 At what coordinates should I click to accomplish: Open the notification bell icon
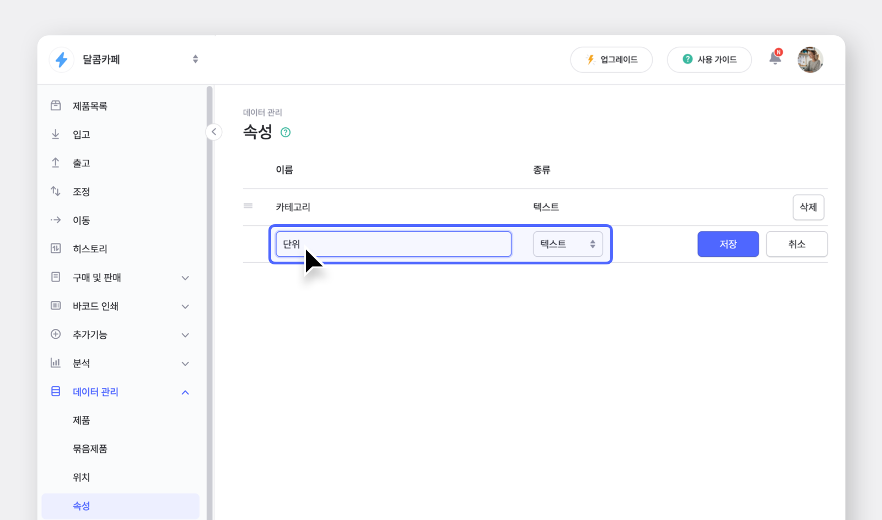click(x=775, y=58)
